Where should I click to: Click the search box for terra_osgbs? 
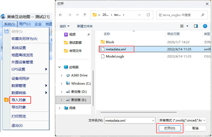pos(182,15)
